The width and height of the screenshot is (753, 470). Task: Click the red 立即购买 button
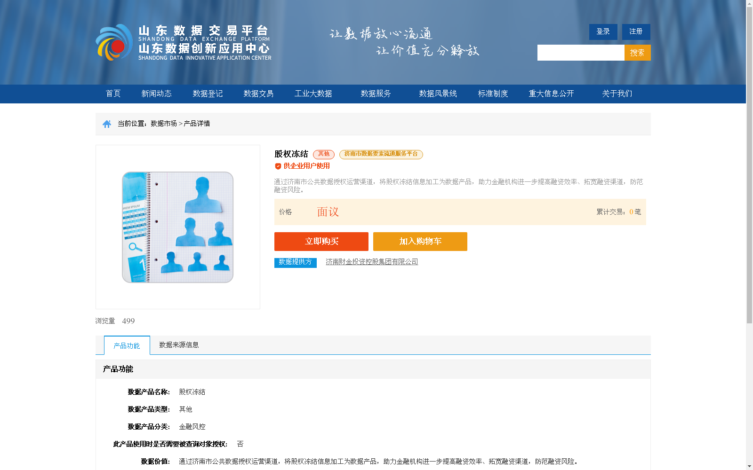point(321,242)
